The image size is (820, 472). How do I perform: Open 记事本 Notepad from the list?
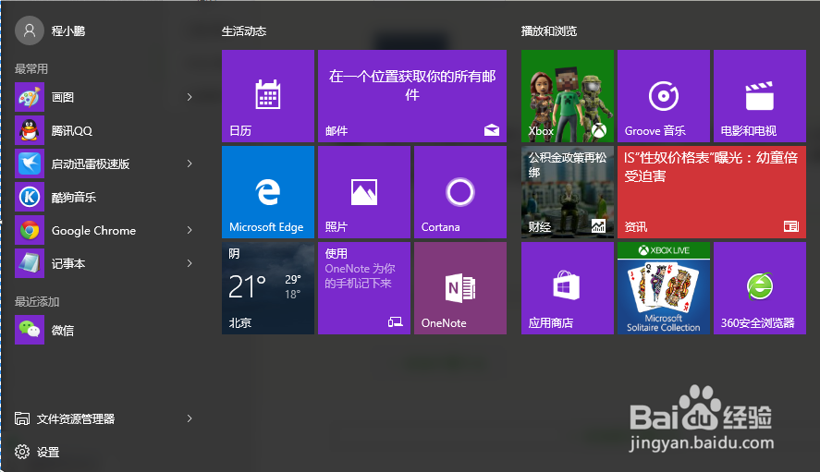[104, 263]
